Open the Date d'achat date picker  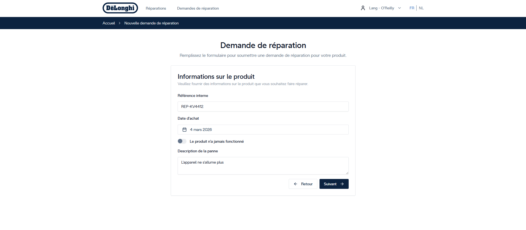[x=263, y=130]
